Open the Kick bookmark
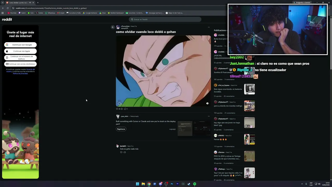 31,13
